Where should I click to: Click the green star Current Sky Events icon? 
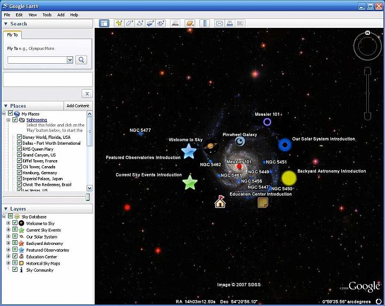pyautogui.click(x=190, y=183)
